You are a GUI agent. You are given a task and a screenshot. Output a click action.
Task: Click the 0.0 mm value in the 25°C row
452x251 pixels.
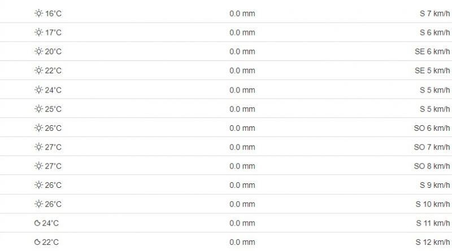[242, 109]
